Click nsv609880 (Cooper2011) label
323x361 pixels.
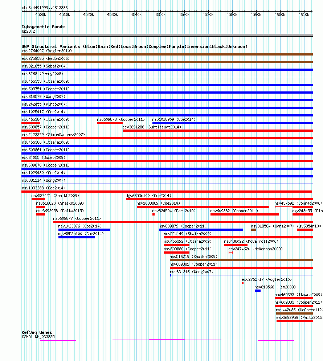coord(188,249)
